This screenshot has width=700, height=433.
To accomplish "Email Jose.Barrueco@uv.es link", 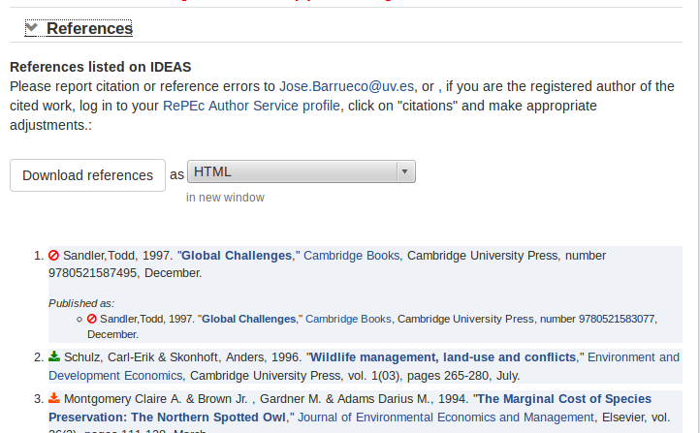I will pos(346,86).
